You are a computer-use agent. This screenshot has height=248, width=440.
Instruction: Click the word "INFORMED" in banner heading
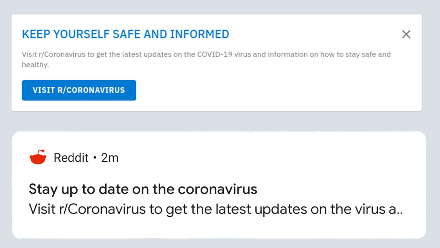pos(199,34)
